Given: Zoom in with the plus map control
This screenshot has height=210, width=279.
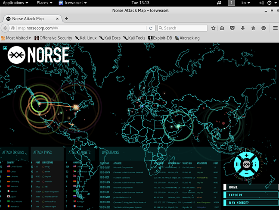Looking at the screenshot, I should tap(246, 155).
